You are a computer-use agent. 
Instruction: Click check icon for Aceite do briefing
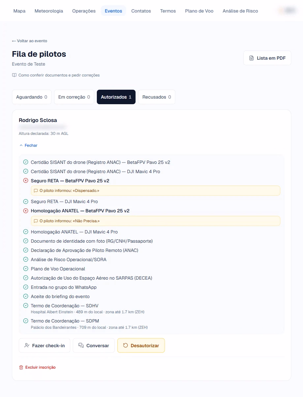coord(26,296)
